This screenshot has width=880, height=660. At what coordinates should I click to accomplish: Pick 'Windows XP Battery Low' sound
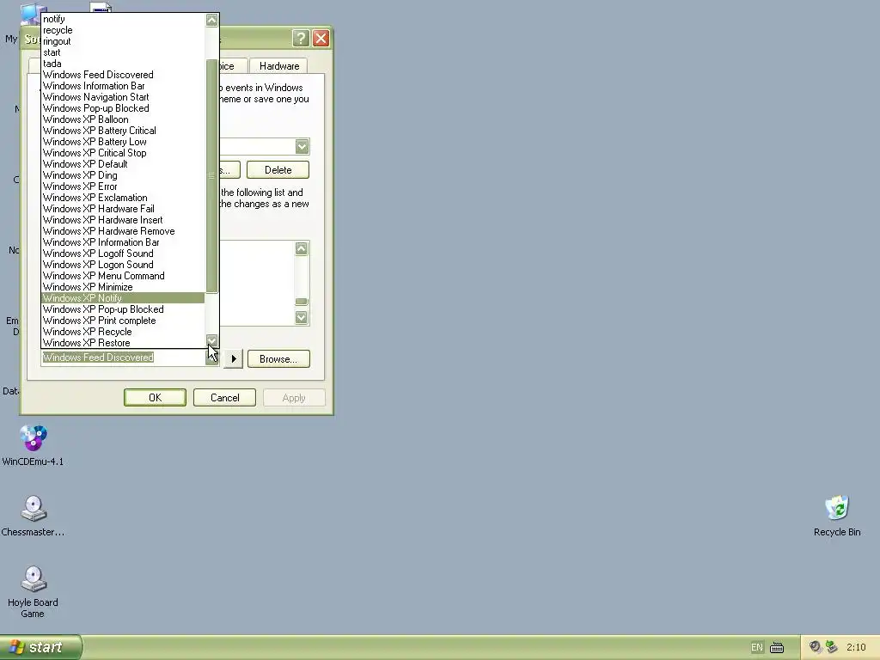point(124,142)
